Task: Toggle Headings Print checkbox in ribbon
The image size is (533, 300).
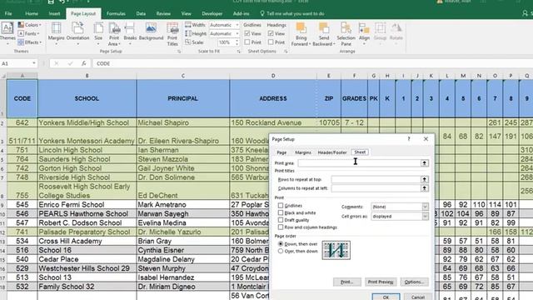Action: click(x=271, y=42)
